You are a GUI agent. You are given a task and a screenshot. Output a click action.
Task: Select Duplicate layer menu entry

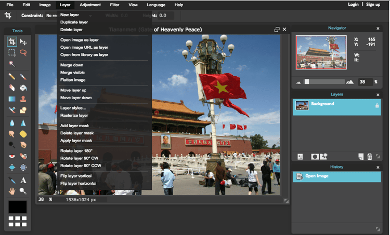coord(74,22)
